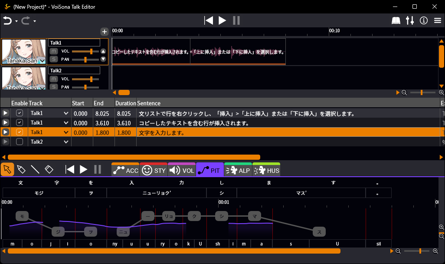The height and width of the screenshot is (264, 445).
Task: Switch to the ACC accent tab
Action: (125, 170)
